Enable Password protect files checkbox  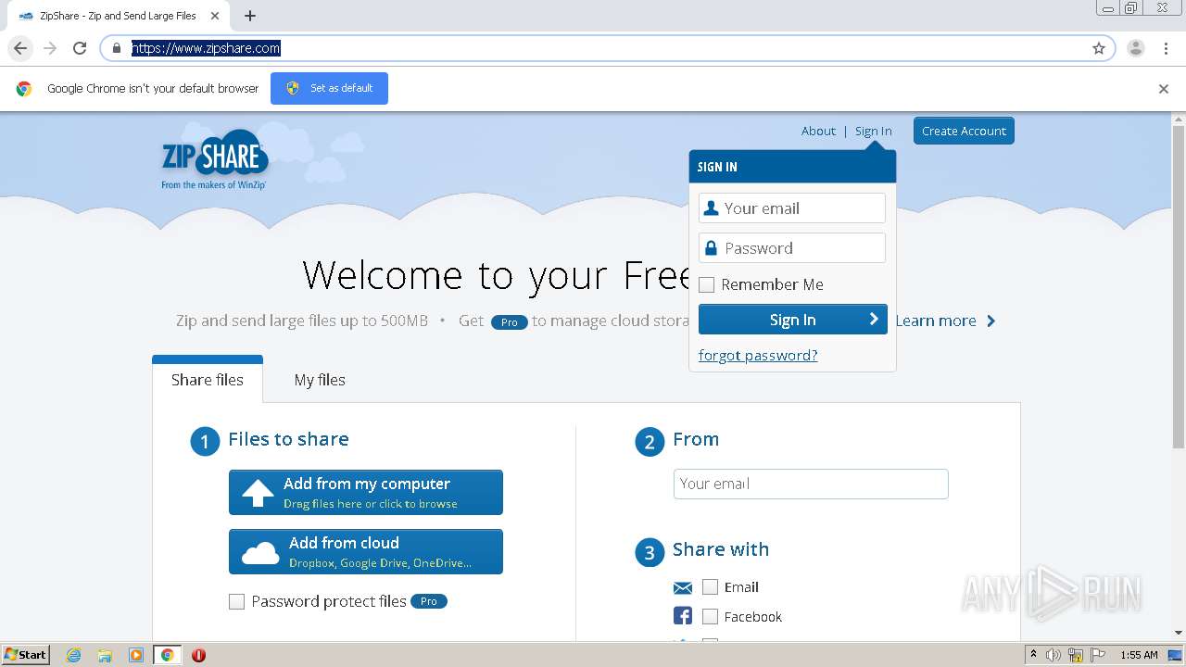[x=236, y=602]
